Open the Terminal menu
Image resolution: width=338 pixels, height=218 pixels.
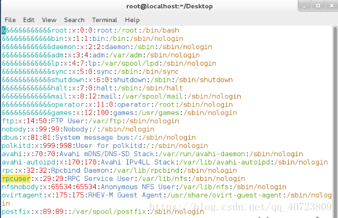pyautogui.click(x=105, y=20)
